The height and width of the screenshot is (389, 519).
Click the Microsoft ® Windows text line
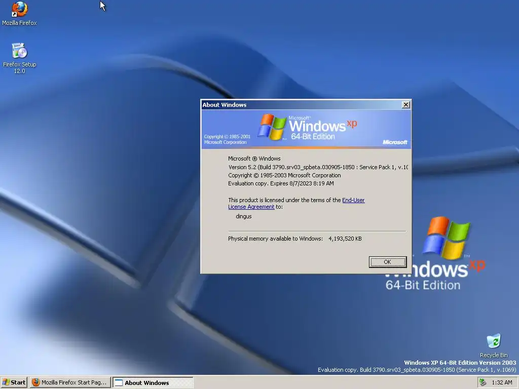pyautogui.click(x=254, y=159)
